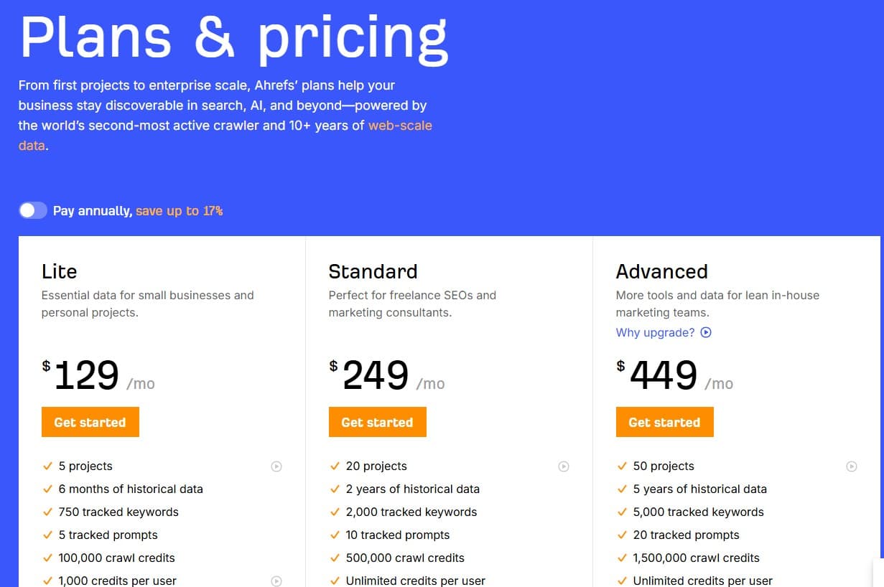Open the "web-scale data" link
Viewport: 884px width, 587px height.
coord(400,126)
